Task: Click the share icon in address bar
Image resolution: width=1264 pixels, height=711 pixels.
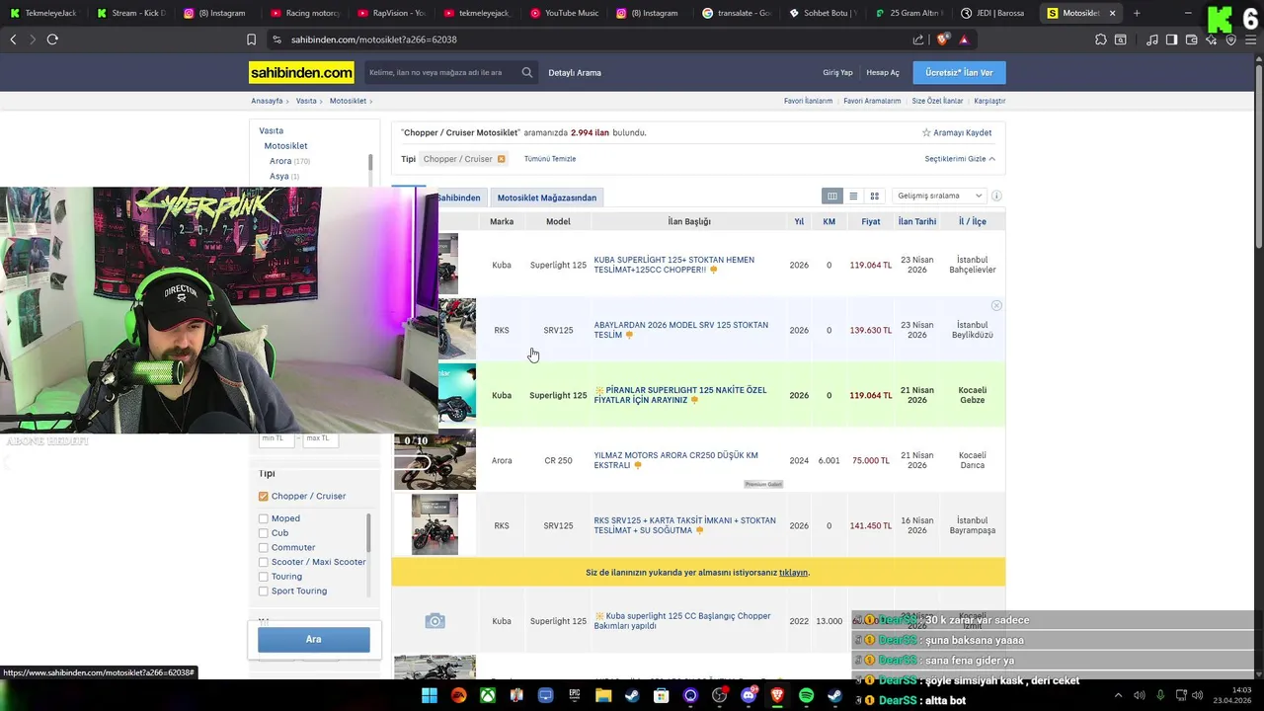Action: (x=918, y=39)
